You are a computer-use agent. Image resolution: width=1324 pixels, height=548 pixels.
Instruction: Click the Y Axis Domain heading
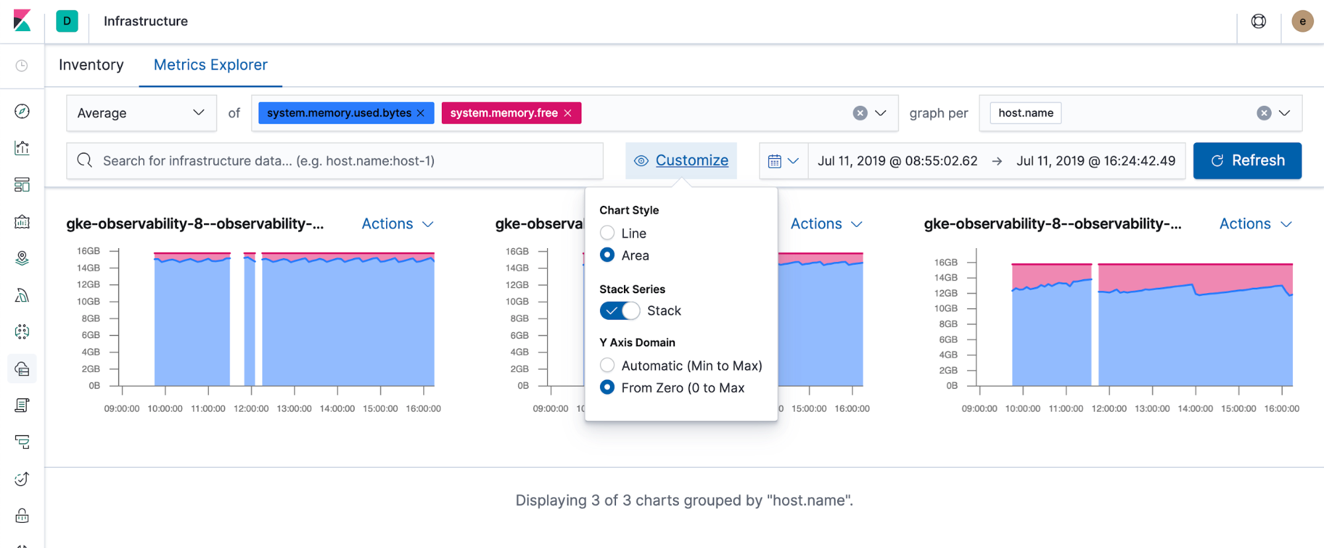point(637,342)
